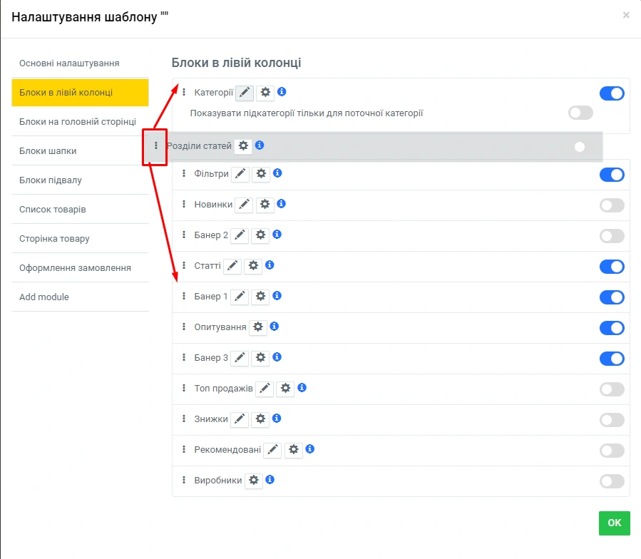
Task: Close the template settings dialog
Action: point(626,15)
